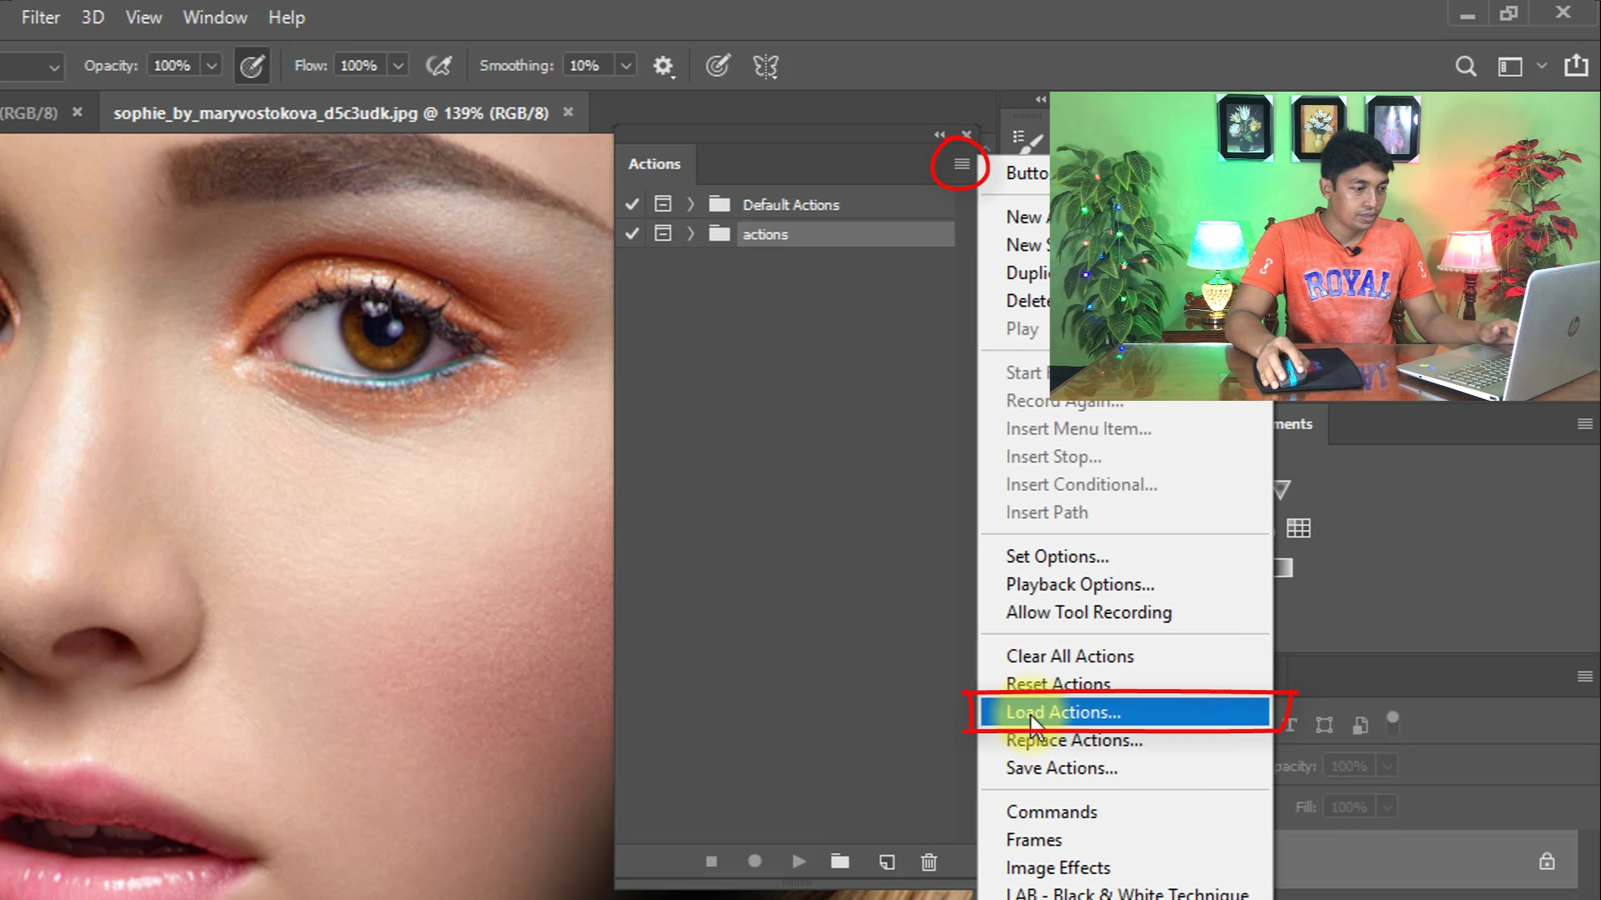
Task: Click the stop recording square icon
Action: pos(711,862)
